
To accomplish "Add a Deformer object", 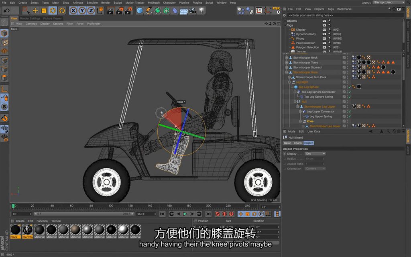I will coord(175,11).
